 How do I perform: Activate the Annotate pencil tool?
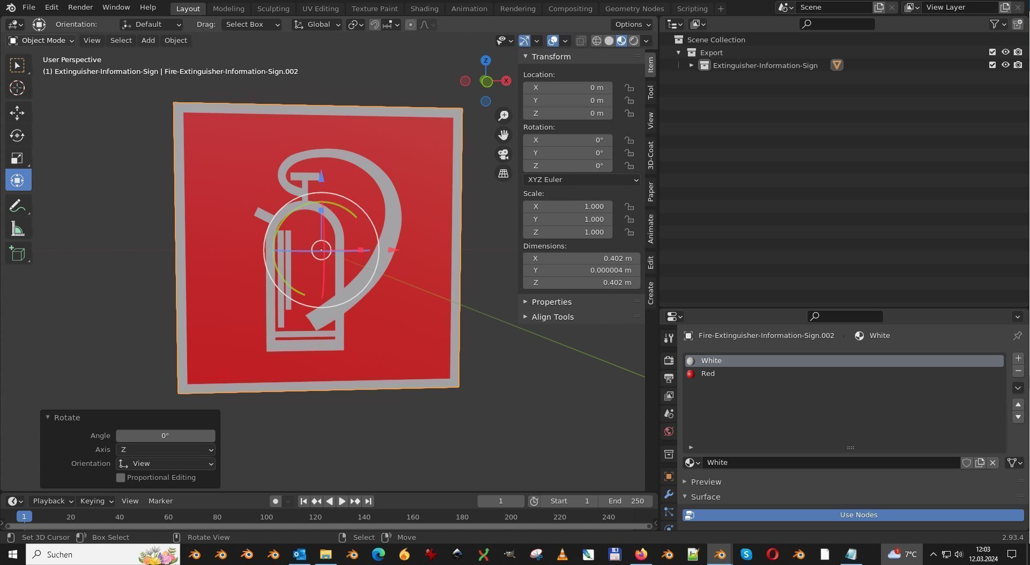click(17, 206)
